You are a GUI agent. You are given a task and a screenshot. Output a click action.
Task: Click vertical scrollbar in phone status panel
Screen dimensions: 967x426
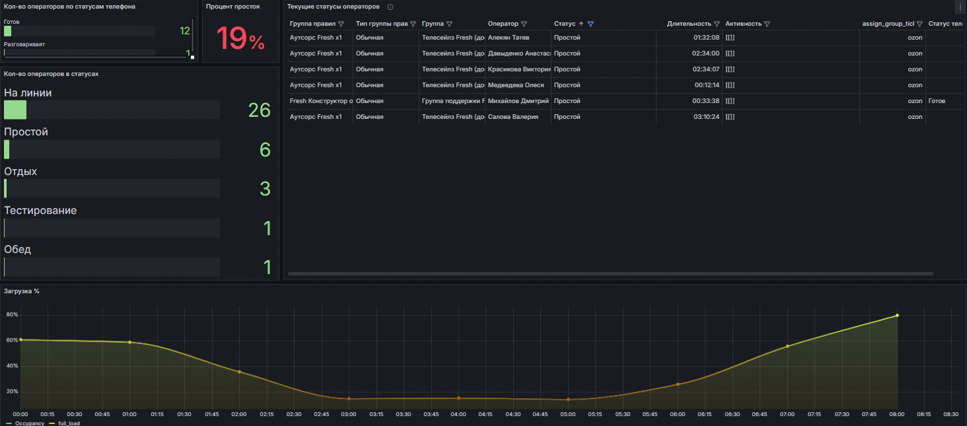coord(192,36)
